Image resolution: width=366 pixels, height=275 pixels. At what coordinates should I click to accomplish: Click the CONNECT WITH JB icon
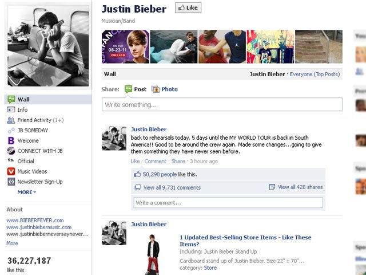click(x=11, y=151)
